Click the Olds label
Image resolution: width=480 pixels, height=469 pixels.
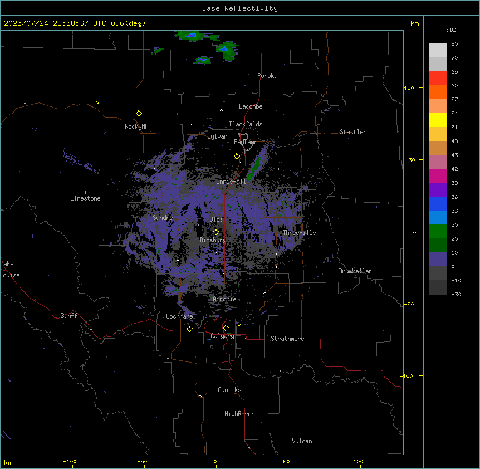[216, 219]
